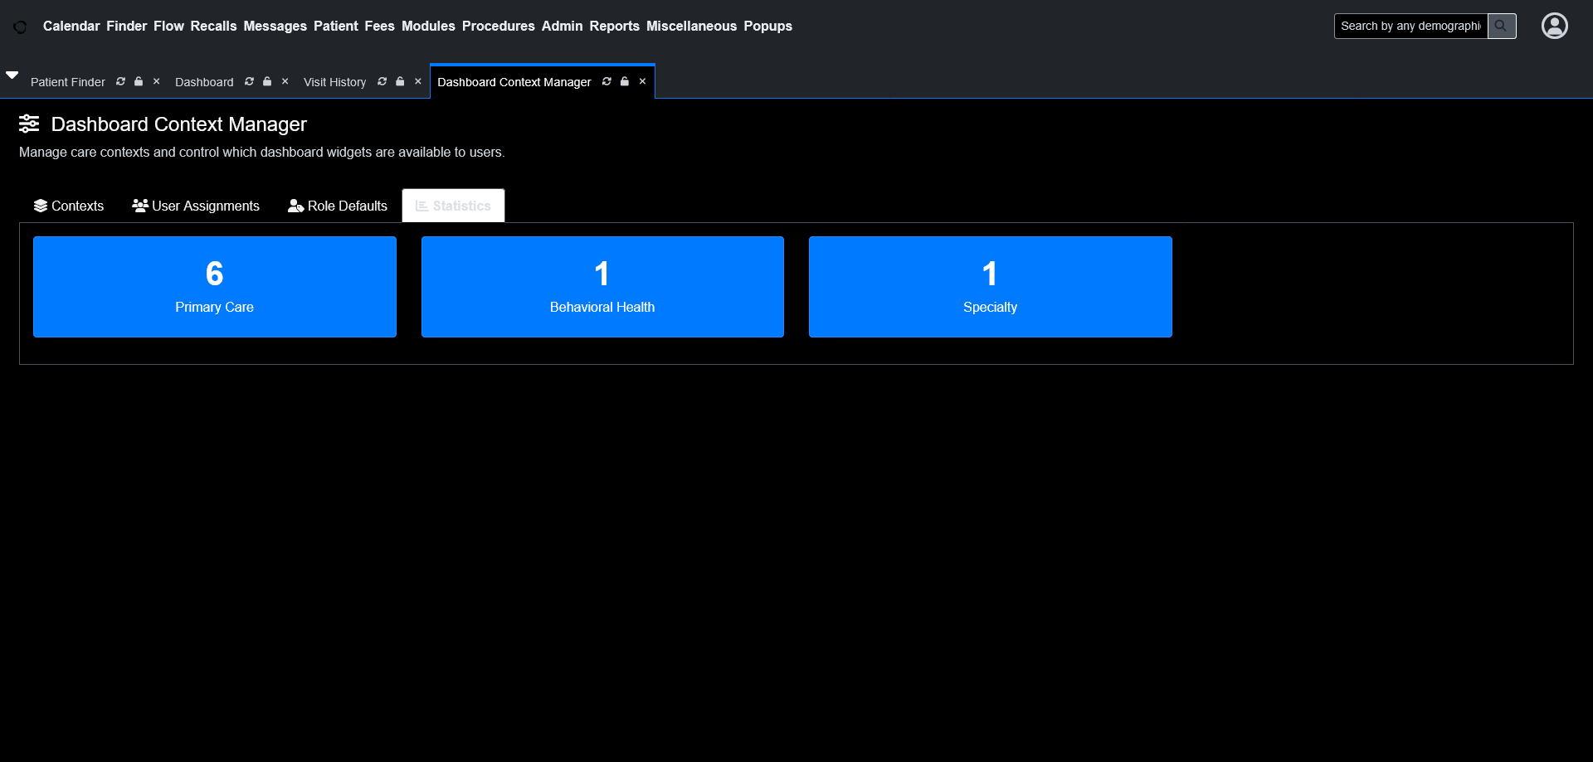Expand the Miscellaneous menu
This screenshot has height=762, width=1593.
(x=691, y=26)
